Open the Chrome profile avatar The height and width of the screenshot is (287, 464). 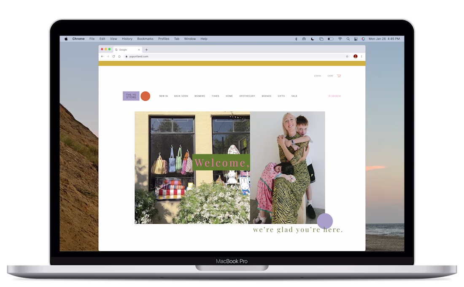(x=356, y=56)
